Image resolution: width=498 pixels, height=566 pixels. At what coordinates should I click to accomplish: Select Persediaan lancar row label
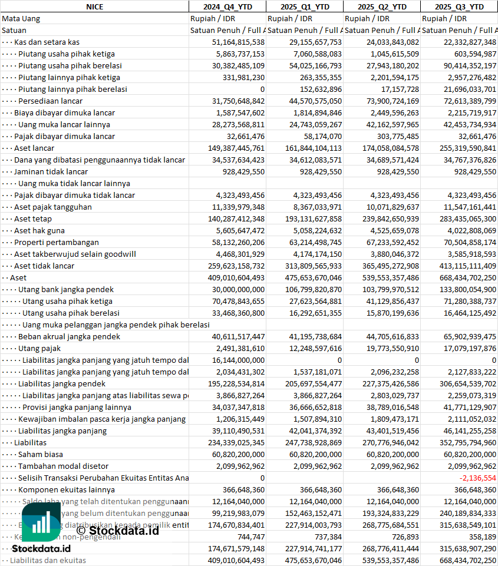(51, 101)
